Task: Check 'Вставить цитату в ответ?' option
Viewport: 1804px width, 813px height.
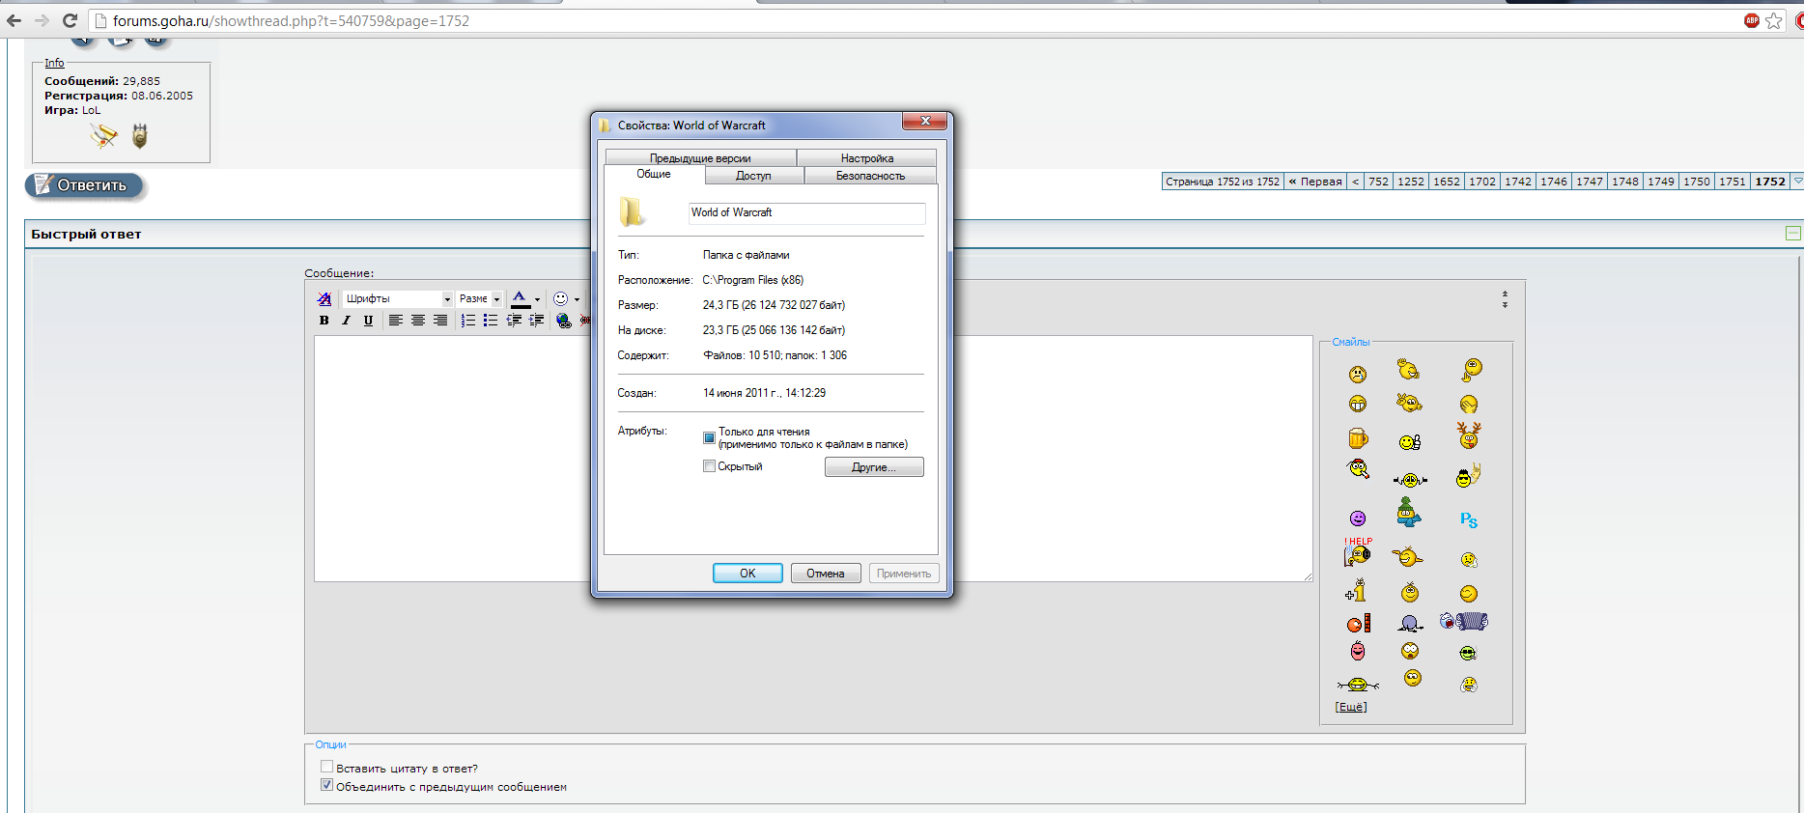Action: click(327, 768)
